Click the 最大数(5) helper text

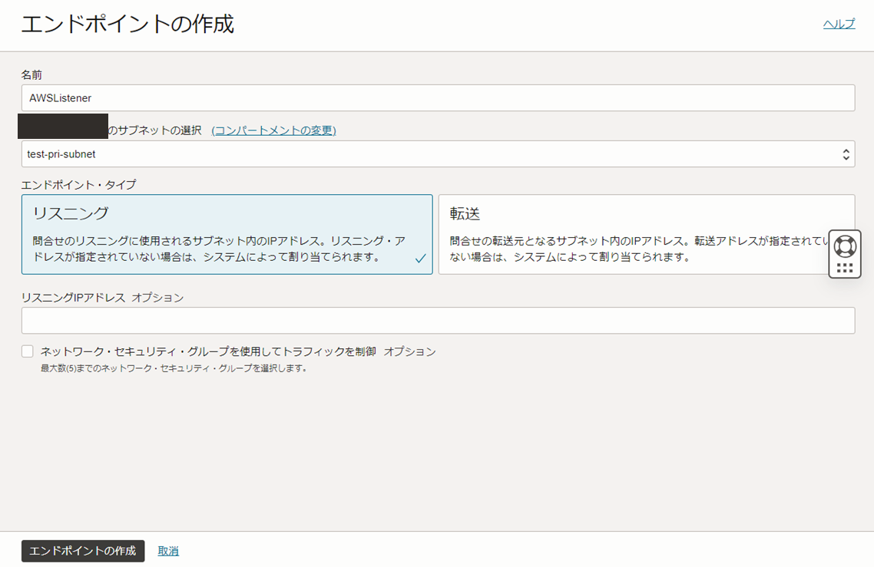tap(174, 368)
